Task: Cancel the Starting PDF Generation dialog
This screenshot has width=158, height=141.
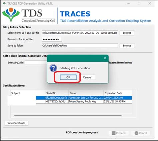Action: pos(87,77)
